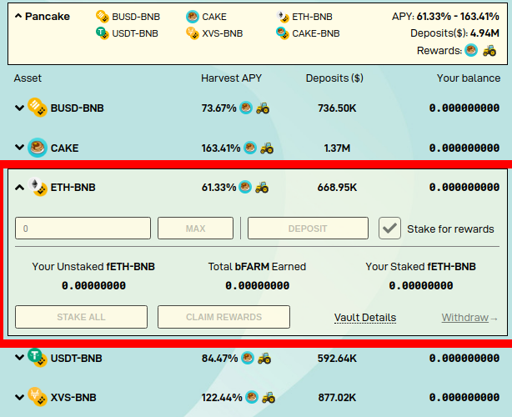Click the CLAIM REWARDS button
This screenshot has height=417, width=512.
coord(223,317)
